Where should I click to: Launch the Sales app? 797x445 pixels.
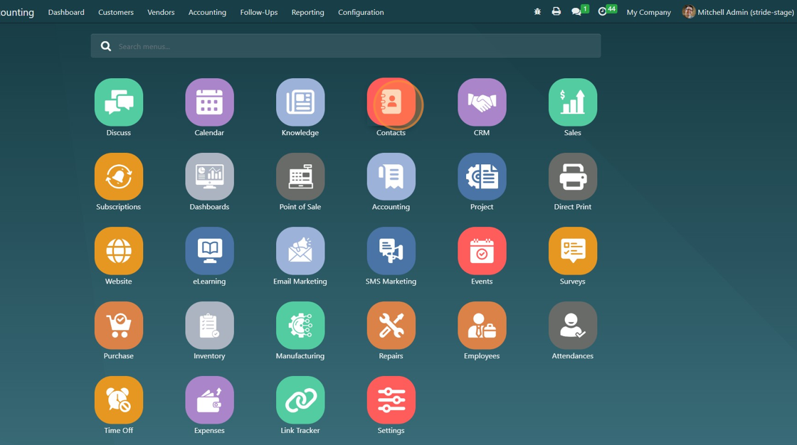[x=572, y=102]
